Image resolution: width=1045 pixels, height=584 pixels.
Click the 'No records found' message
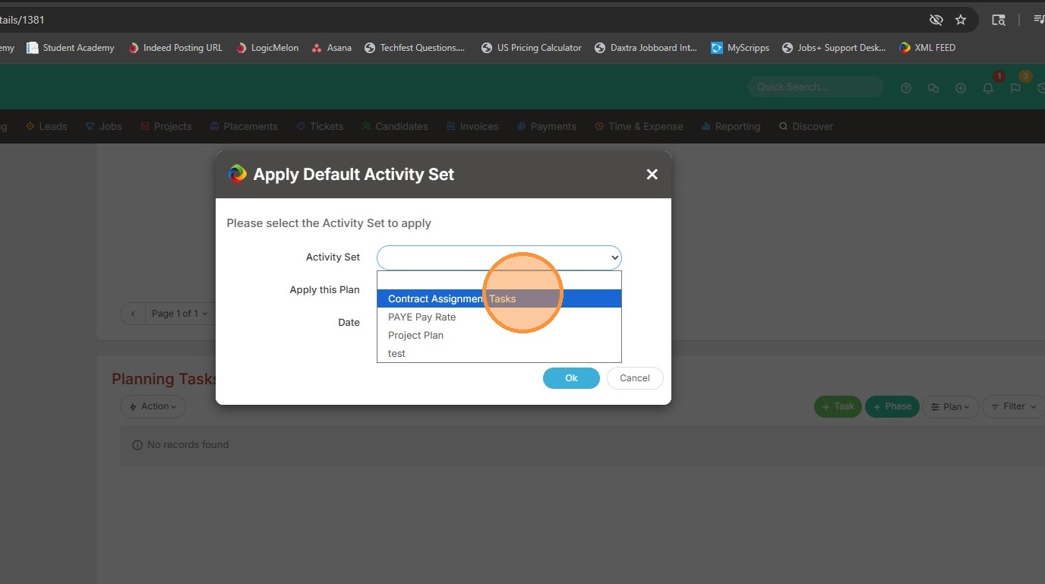click(188, 445)
